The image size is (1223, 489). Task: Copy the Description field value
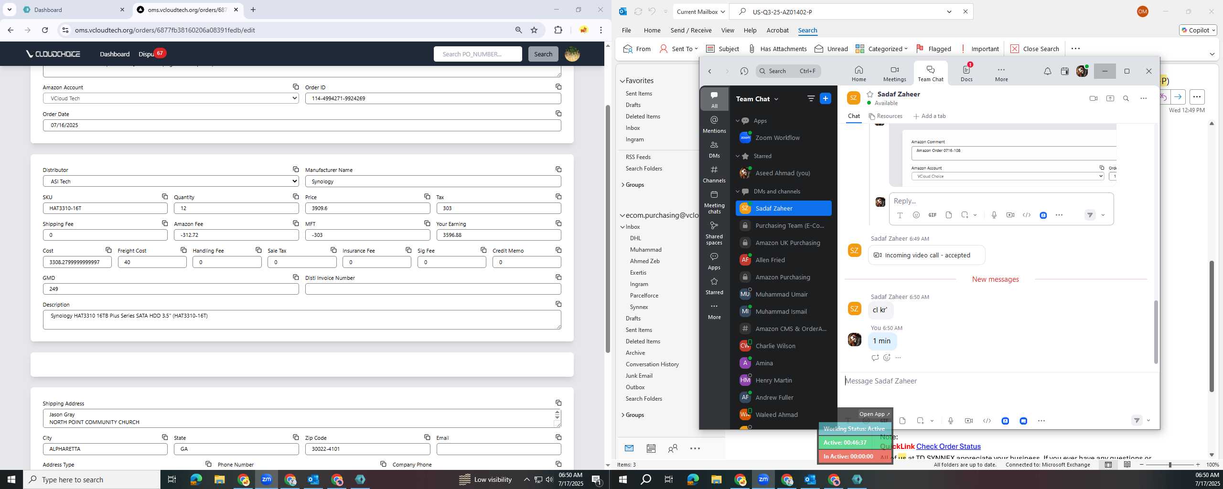point(558,304)
